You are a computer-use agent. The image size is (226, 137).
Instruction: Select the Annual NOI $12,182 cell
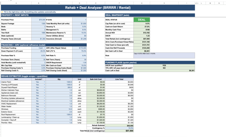pyautogui.click(x=142, y=33)
